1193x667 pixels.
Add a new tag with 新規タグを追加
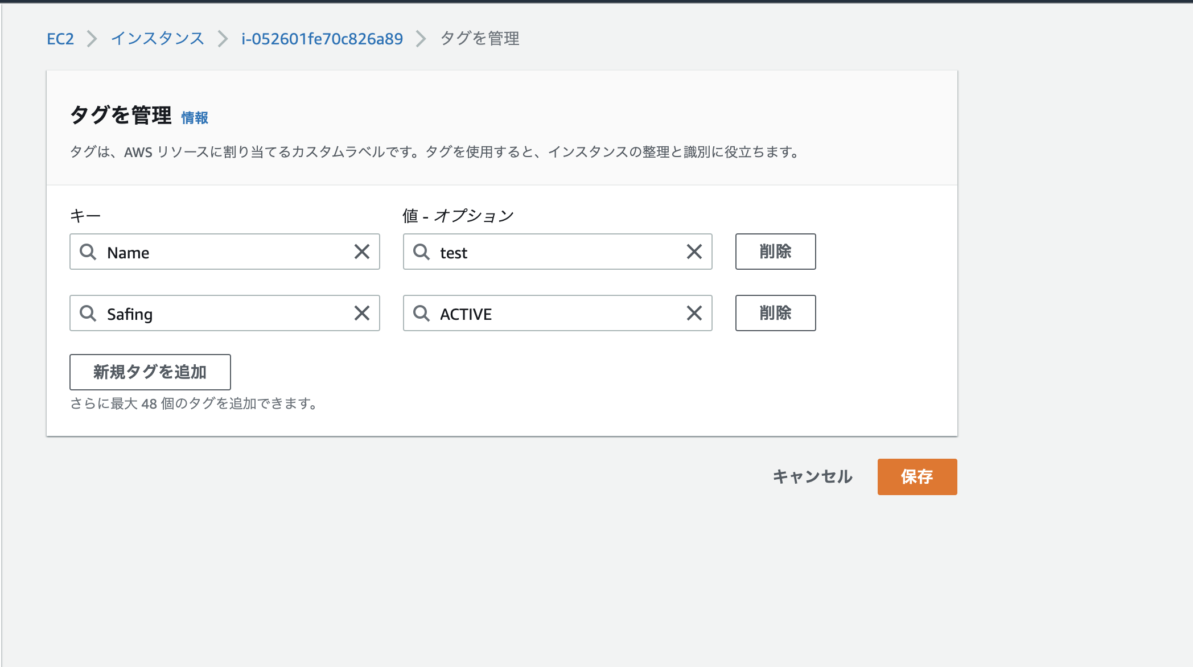pos(150,372)
